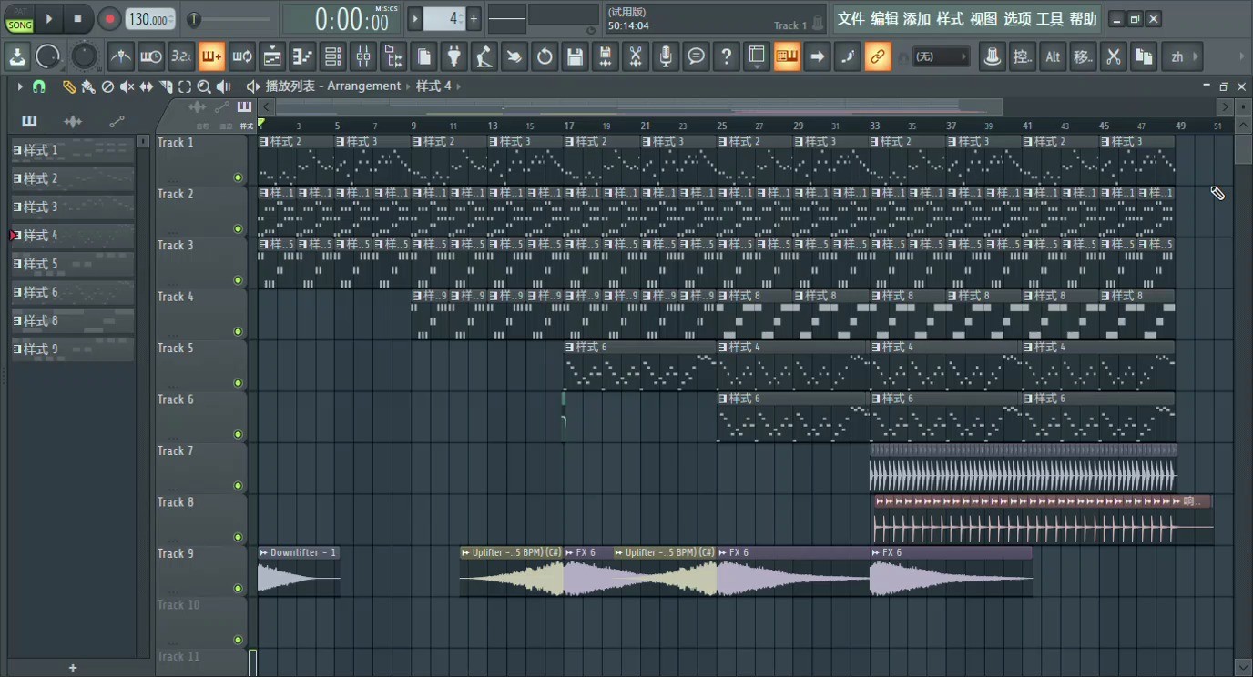
Task: Select the pencil draw tool
Action: (x=69, y=86)
